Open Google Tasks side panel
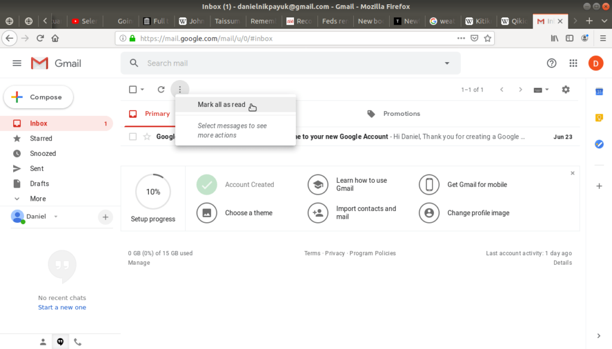612x349 pixels. click(599, 144)
